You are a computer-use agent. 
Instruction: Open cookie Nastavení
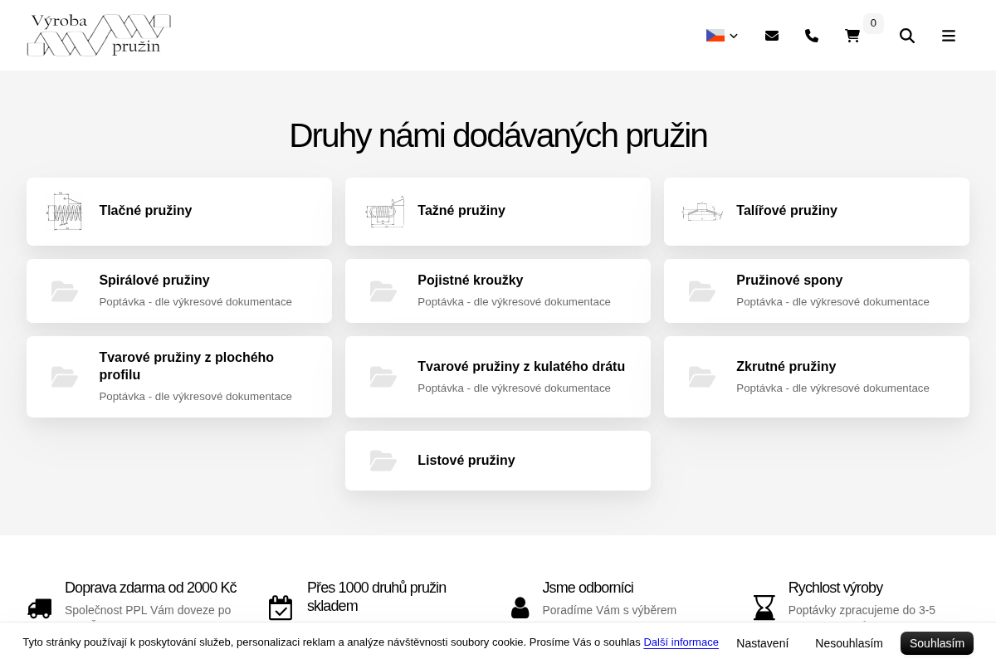coord(762,643)
